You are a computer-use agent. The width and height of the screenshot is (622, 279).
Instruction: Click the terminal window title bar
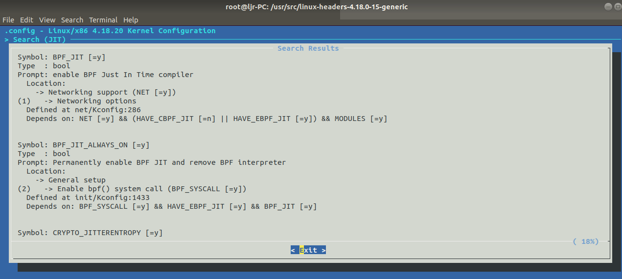coord(311,7)
